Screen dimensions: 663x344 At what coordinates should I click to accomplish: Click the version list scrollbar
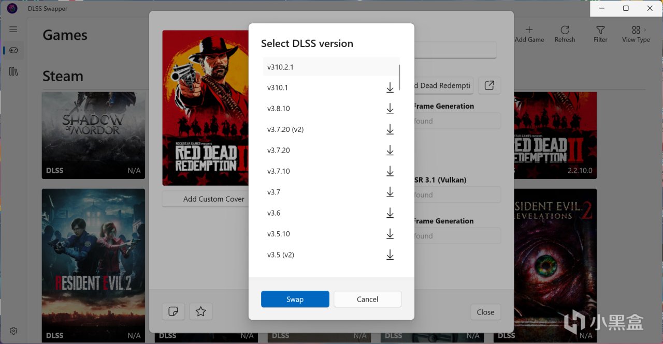[399, 78]
